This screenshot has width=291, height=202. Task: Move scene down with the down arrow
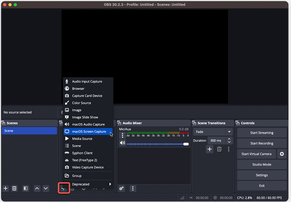coord(46,189)
